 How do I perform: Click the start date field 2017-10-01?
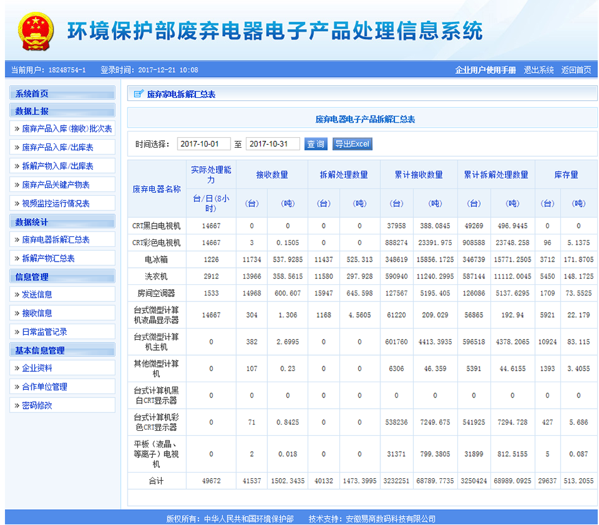(x=203, y=144)
